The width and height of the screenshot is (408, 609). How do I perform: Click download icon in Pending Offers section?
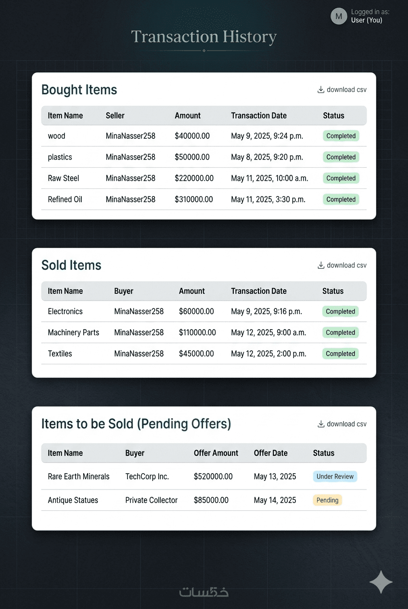[321, 424]
